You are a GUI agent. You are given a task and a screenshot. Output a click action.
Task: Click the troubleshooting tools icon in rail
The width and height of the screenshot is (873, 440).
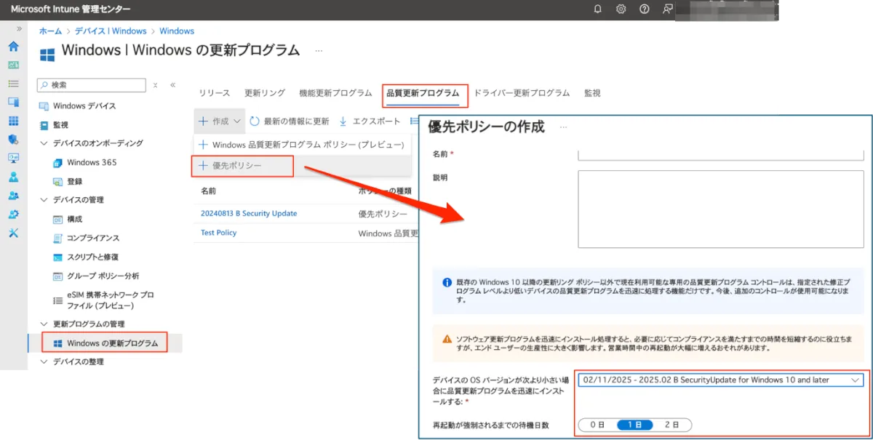click(13, 233)
